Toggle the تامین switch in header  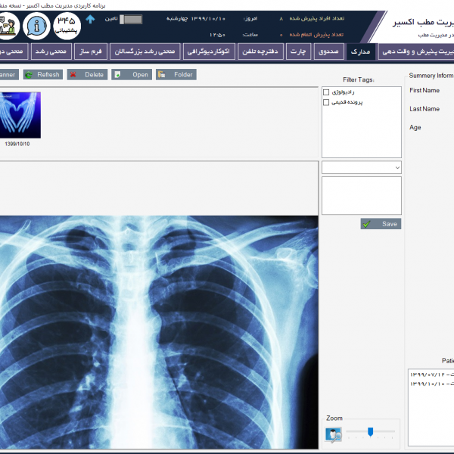[x=132, y=19]
